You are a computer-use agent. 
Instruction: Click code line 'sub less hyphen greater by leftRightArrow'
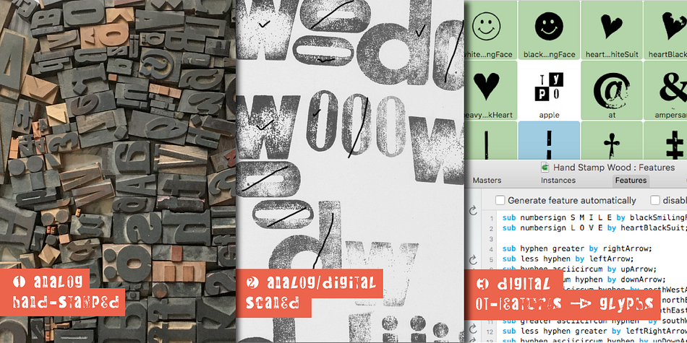(x=594, y=331)
